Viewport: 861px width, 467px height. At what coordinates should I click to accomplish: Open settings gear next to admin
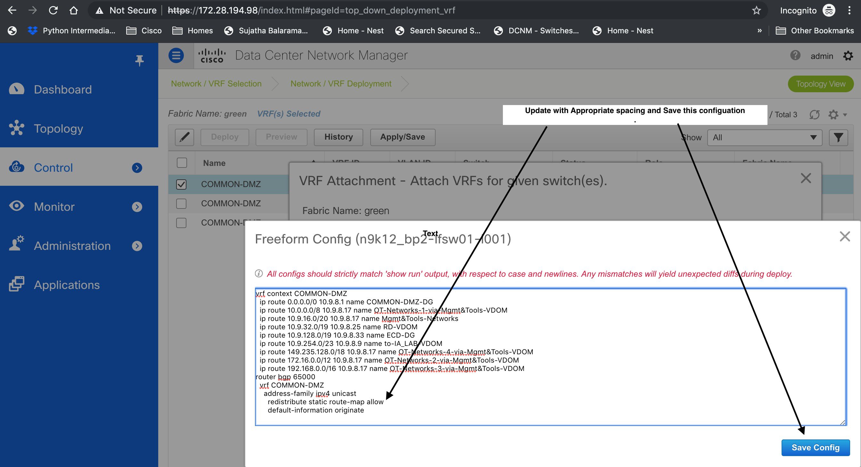point(848,56)
